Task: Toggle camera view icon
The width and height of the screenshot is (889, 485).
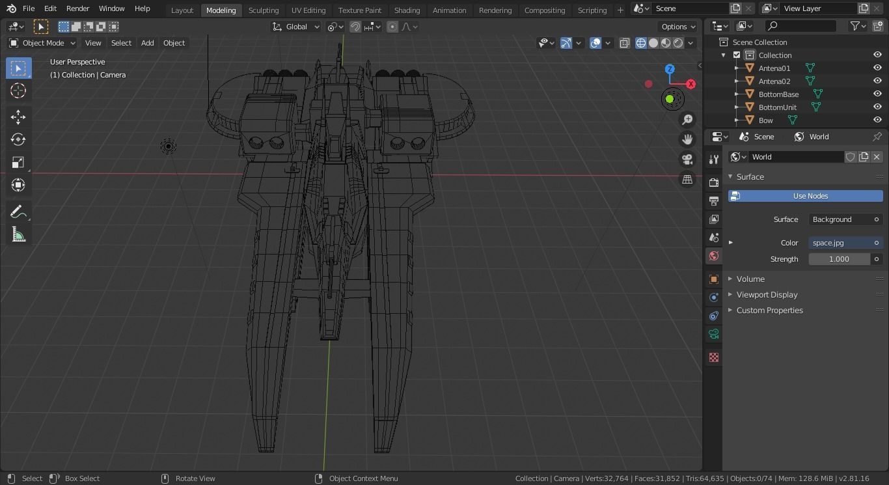Action: (687, 159)
